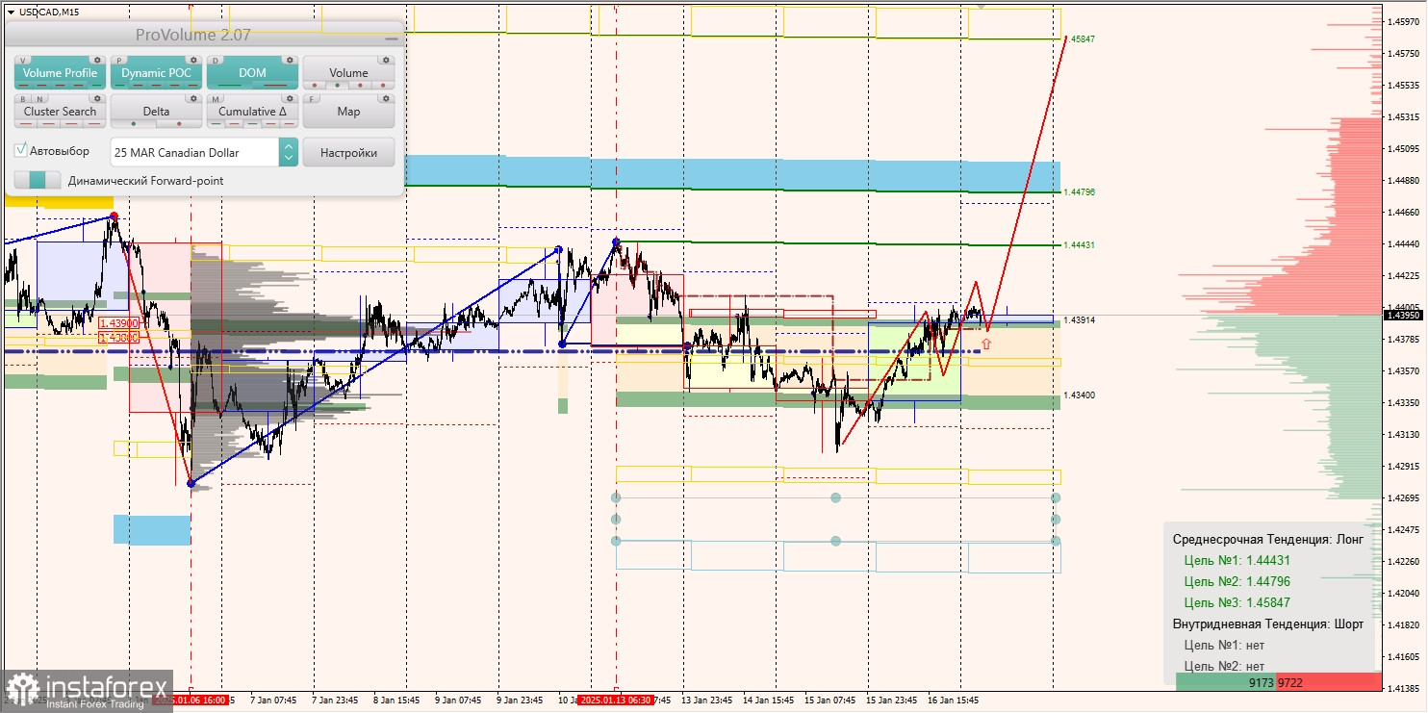Click the Цель №1: нет line
This screenshot has width=1428, height=713.
tap(1224, 646)
